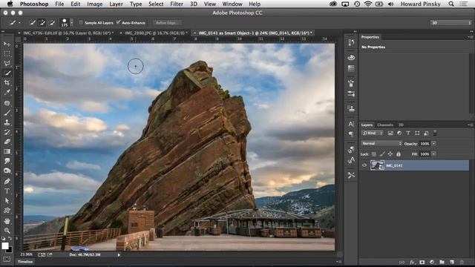The image size is (475, 267).
Task: Toggle lock position on layer
Action: click(390, 154)
